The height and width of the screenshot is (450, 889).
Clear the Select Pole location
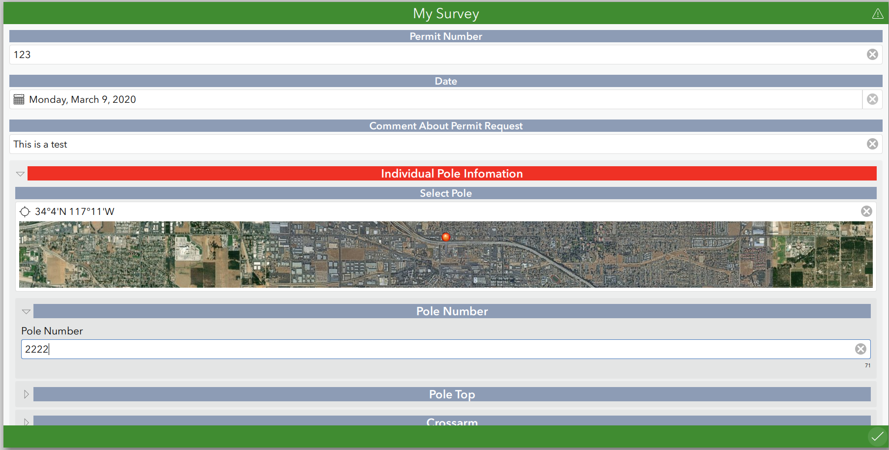pos(866,211)
